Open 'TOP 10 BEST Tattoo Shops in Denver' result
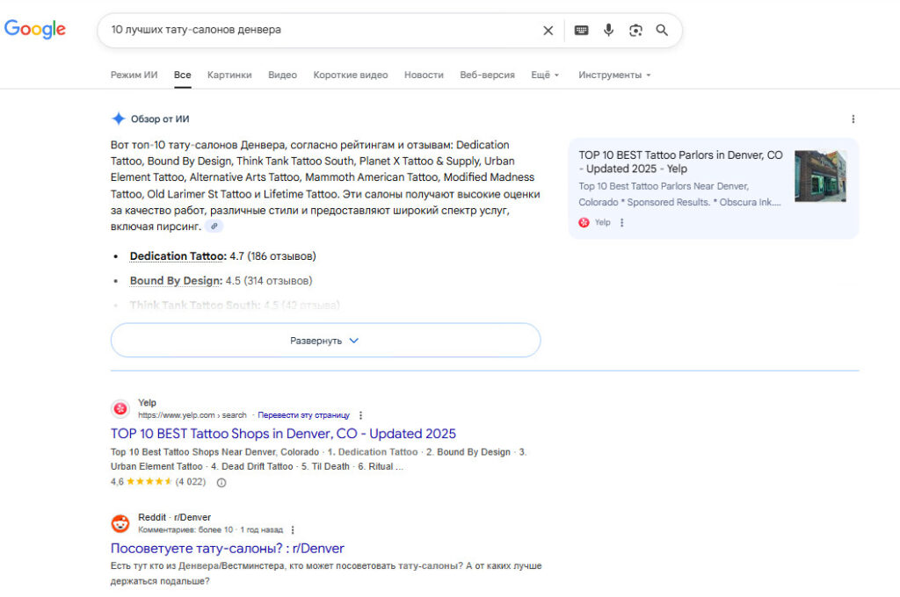Image resolution: width=900 pixels, height=597 pixels. coord(284,434)
